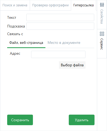The height and width of the screenshot is (131, 107).
Task: Switch to the Поиск и замена tab
Action: (15, 5)
